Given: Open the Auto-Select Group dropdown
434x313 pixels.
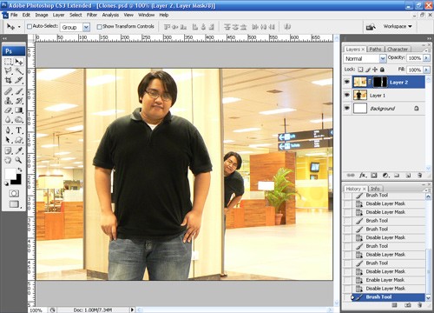Looking at the screenshot, I should point(86,27).
